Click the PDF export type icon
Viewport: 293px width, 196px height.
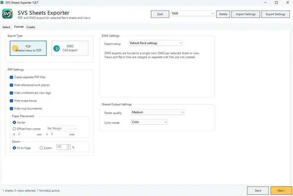coord(15,48)
